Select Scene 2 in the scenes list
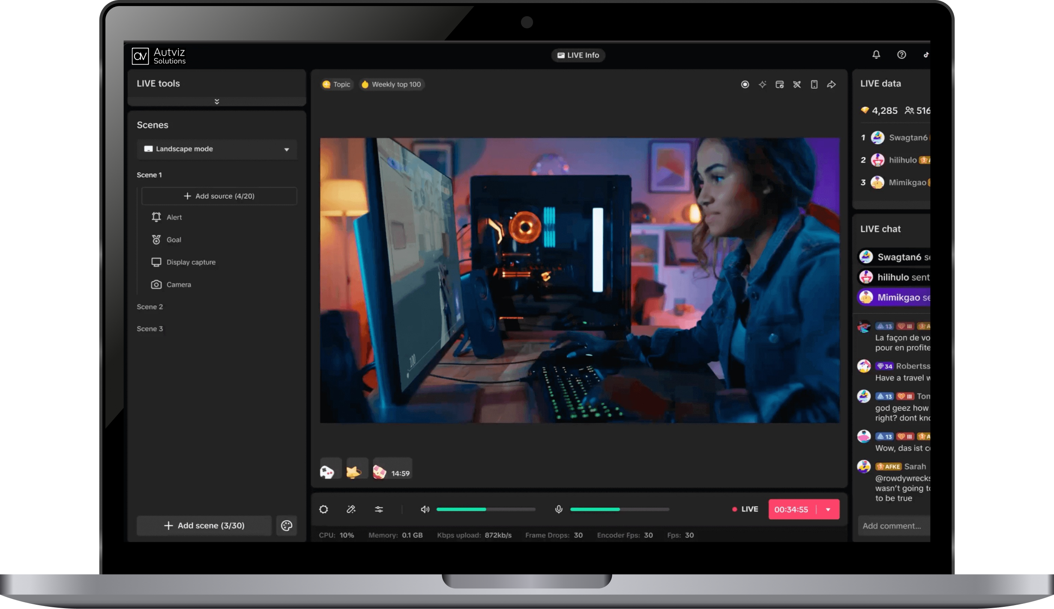The width and height of the screenshot is (1054, 609). [x=150, y=307]
